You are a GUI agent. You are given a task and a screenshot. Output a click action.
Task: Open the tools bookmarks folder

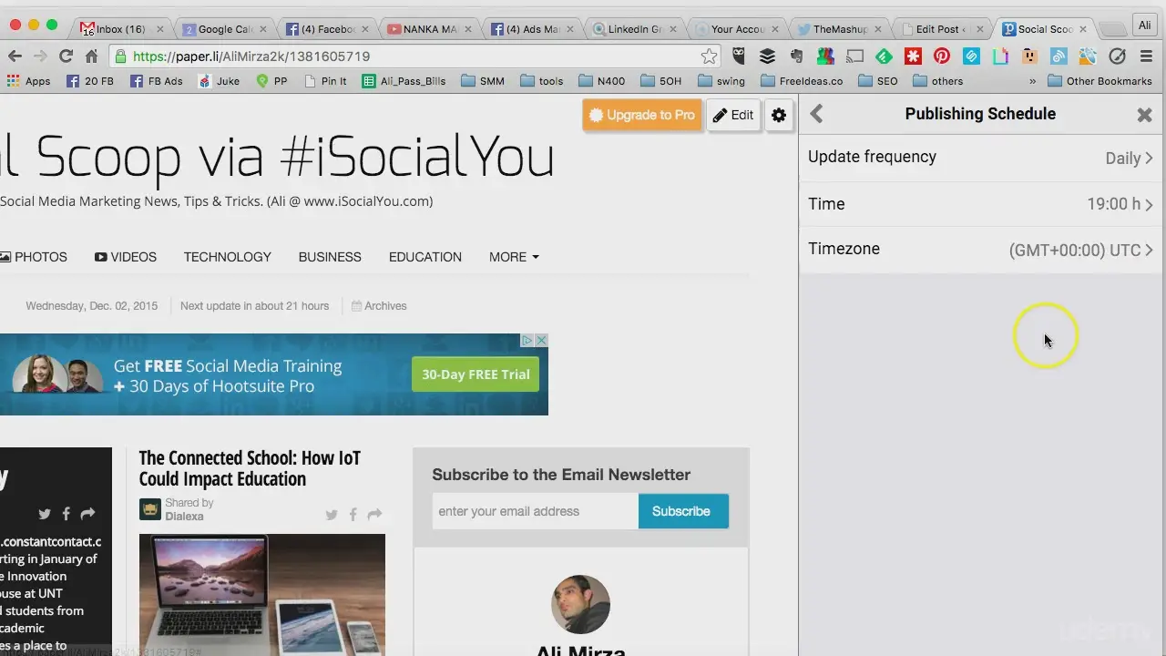click(542, 81)
